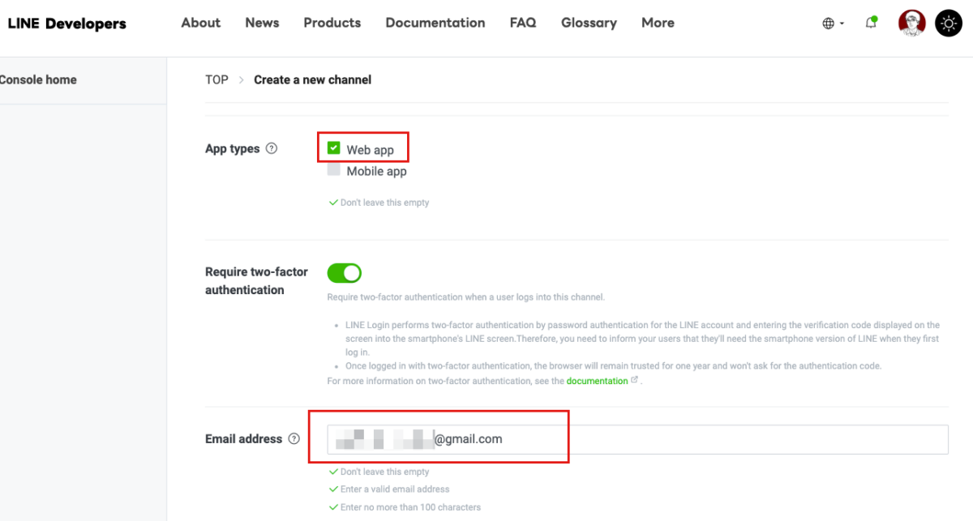Open the user profile avatar
The image size is (973, 521).
click(911, 23)
